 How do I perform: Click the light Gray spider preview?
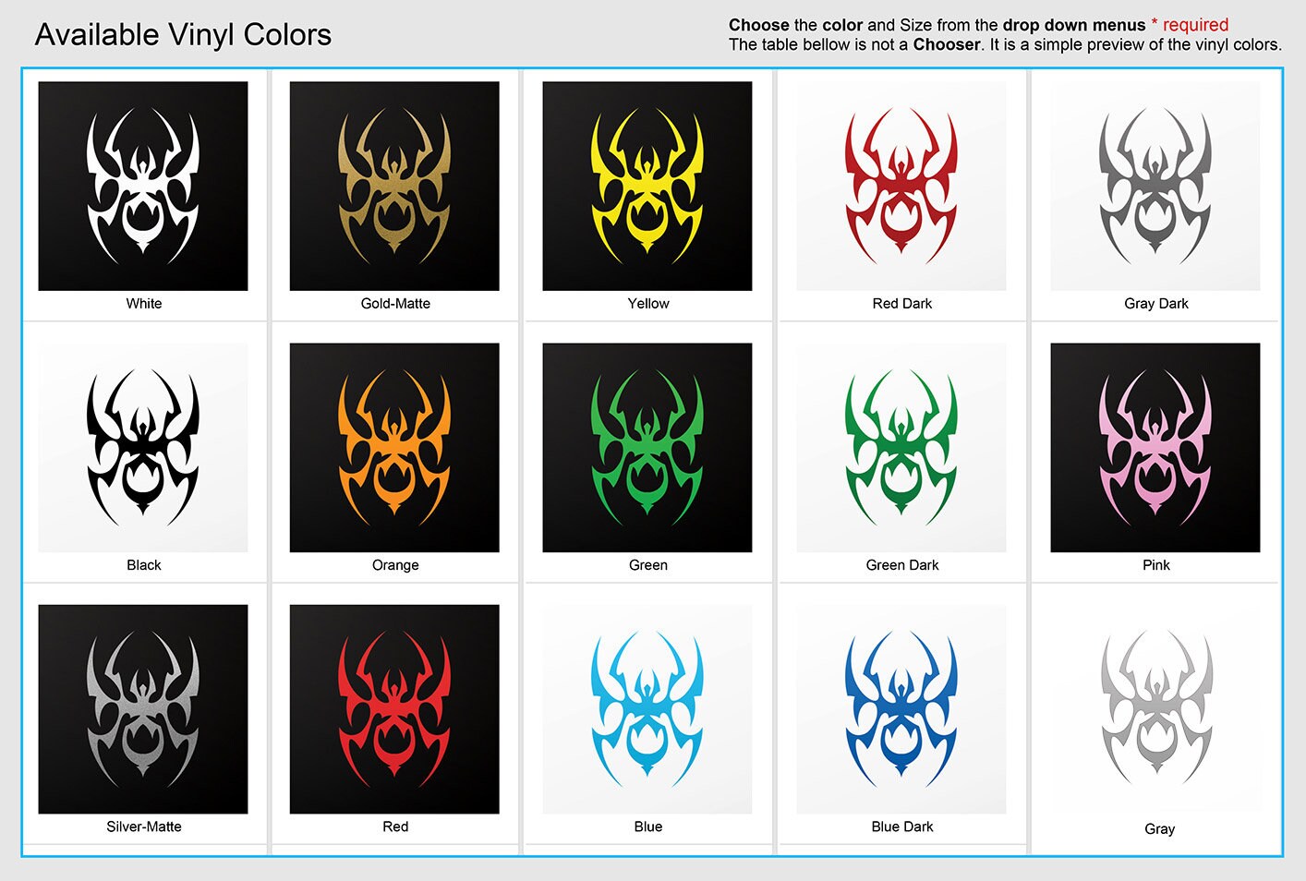(1155, 709)
